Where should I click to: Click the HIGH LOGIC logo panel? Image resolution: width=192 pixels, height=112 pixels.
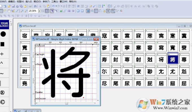coord(5,25)
